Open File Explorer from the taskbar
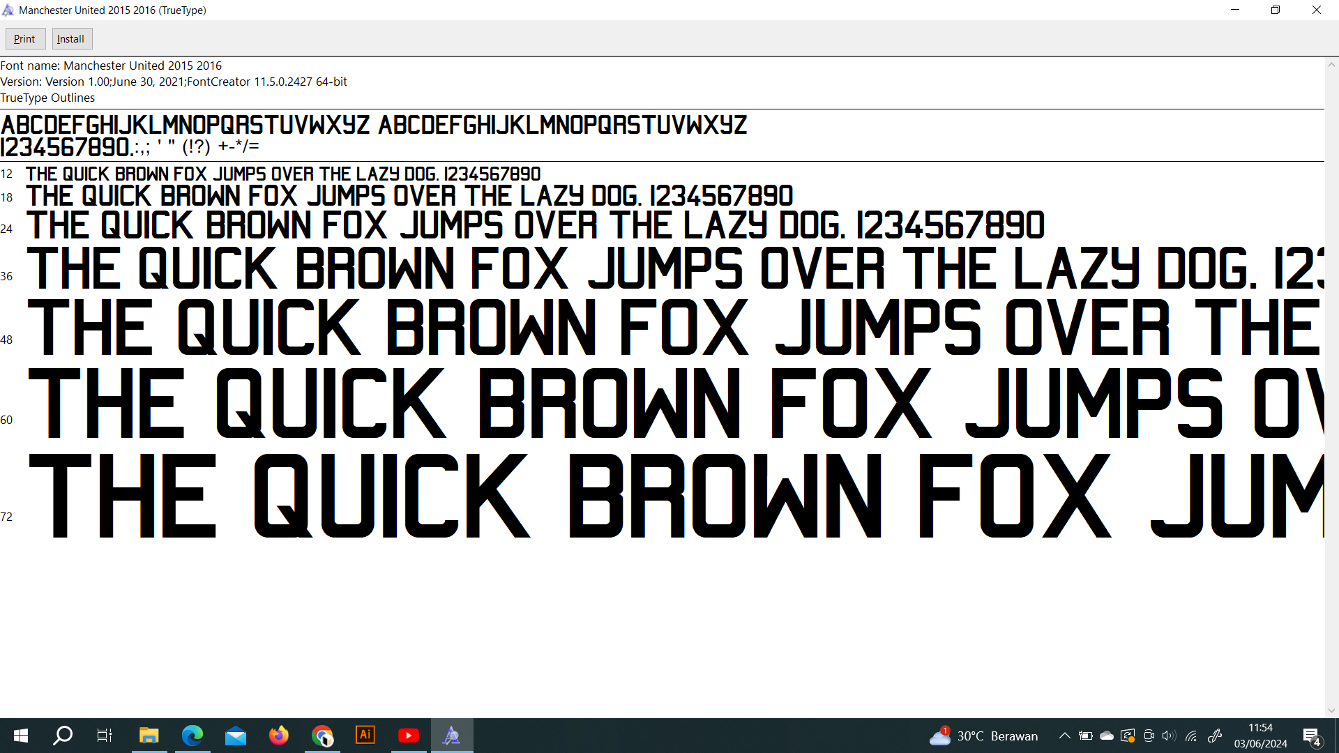 (149, 736)
